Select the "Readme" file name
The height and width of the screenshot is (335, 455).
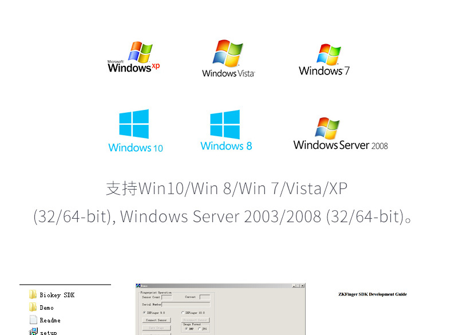pyautogui.click(x=50, y=320)
